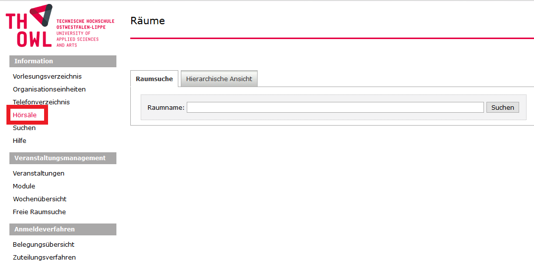Viewport: 534px width, 268px height.
Task: Open Veranstaltungen in the sidebar
Action: [x=39, y=174]
